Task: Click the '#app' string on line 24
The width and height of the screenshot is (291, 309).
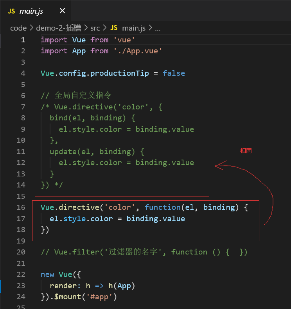Action: 99,297
